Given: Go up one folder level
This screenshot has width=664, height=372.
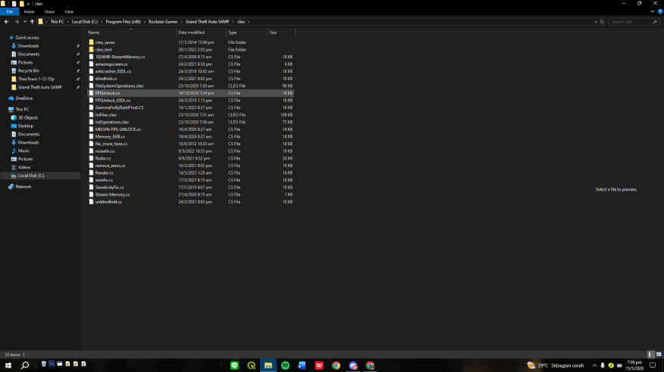Looking at the screenshot, I should coord(32,21).
